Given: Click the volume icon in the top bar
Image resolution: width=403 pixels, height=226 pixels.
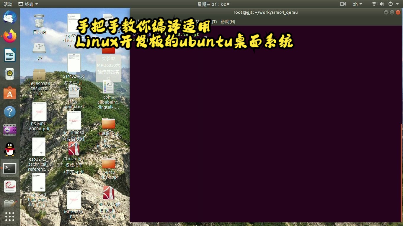Looking at the screenshot, I should click(381, 4).
